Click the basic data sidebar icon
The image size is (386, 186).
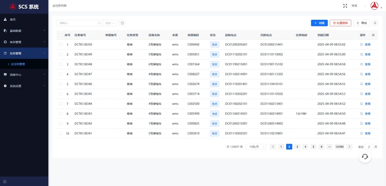pos(5,31)
